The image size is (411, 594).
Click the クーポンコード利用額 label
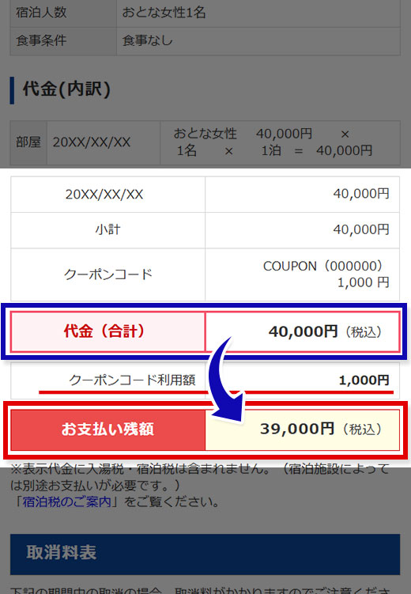[132, 380]
